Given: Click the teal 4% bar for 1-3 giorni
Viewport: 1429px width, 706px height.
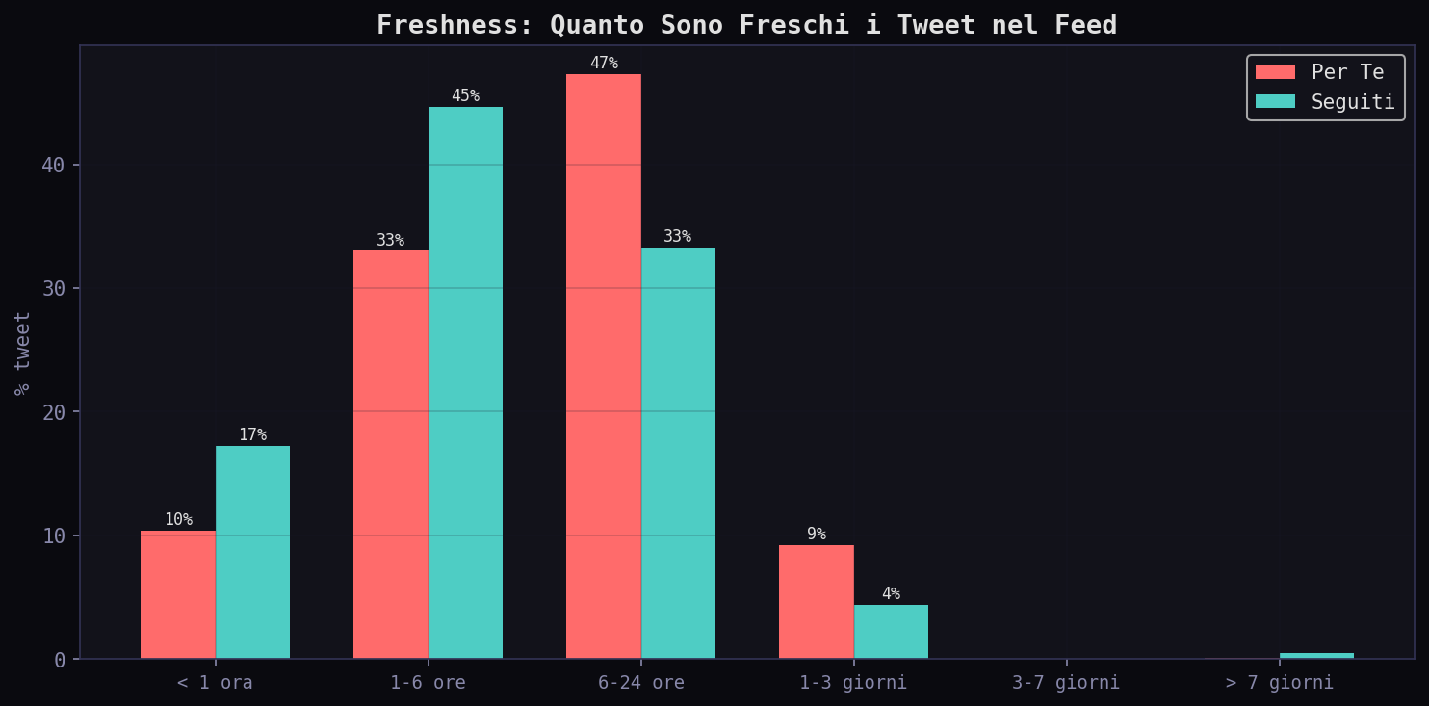Looking at the screenshot, I should pyautogui.click(x=891, y=632).
